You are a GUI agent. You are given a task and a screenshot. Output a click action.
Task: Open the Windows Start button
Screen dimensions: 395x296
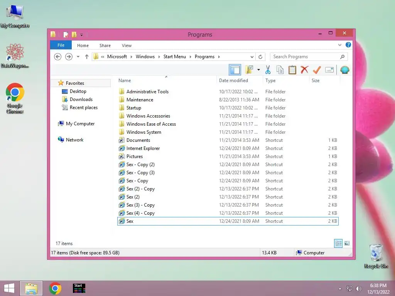9,288
